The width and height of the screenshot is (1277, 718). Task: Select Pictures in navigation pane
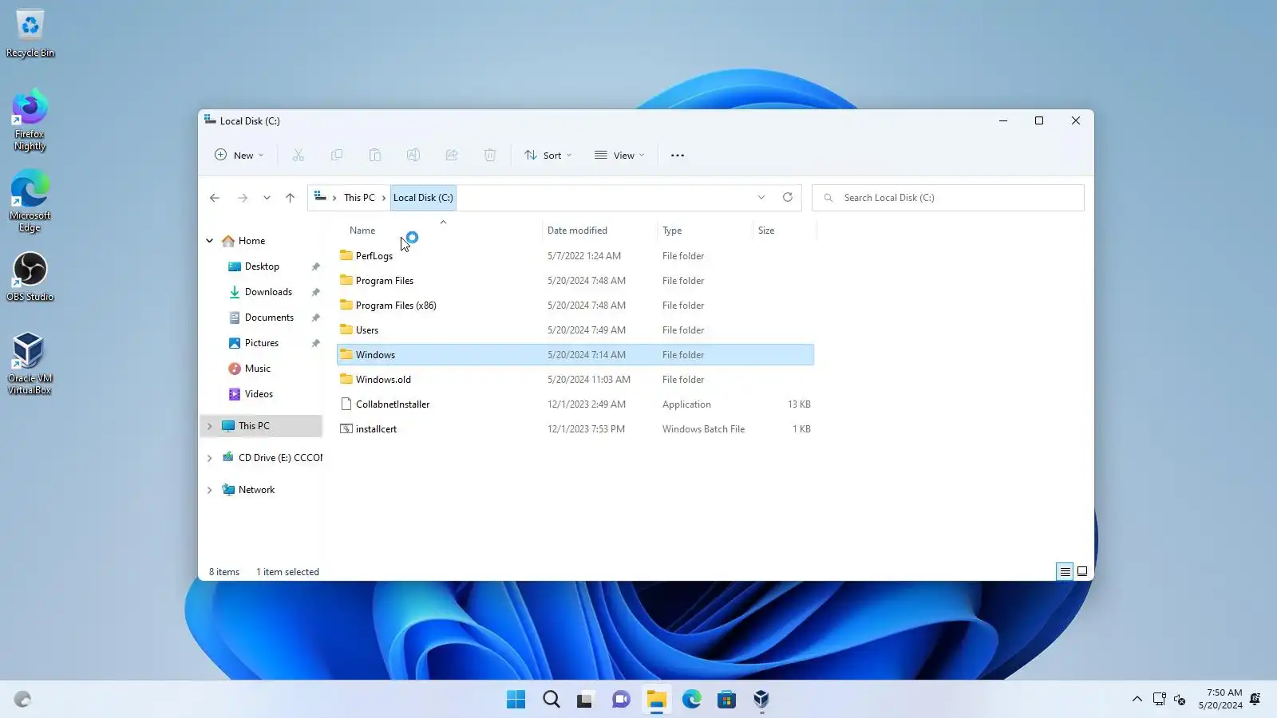[262, 343]
